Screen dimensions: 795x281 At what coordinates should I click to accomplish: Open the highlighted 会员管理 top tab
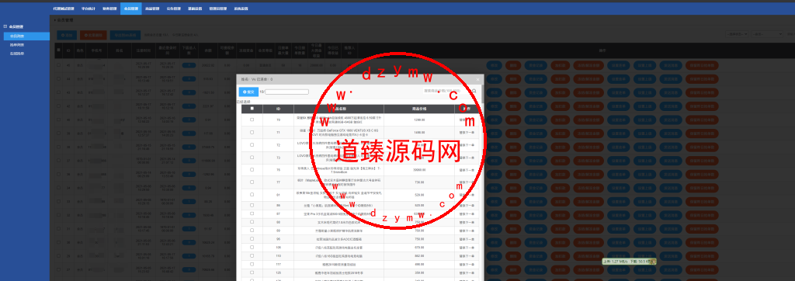coord(130,9)
